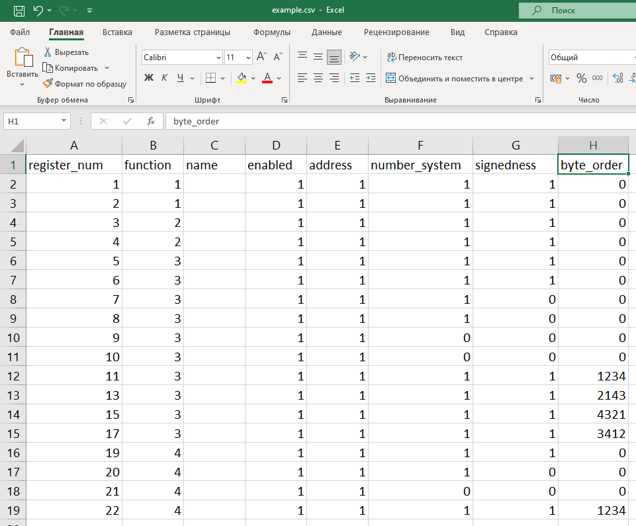Open the Файл menu tab
This screenshot has height=526, width=636.
coord(20,32)
